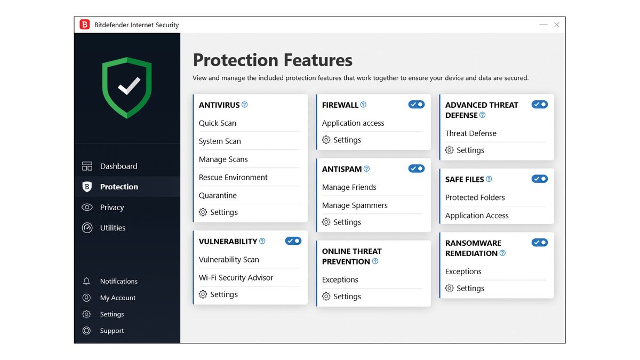Open the Notifications bell icon
Viewport: 640px width, 360px height.
(x=87, y=281)
